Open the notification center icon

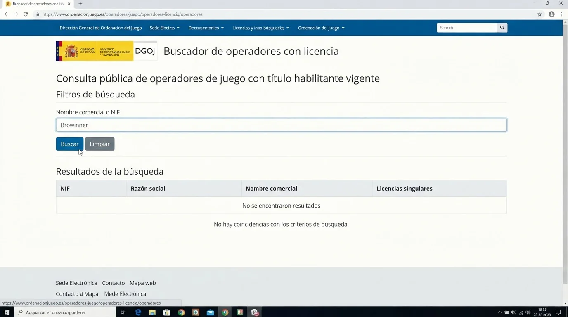558,312
